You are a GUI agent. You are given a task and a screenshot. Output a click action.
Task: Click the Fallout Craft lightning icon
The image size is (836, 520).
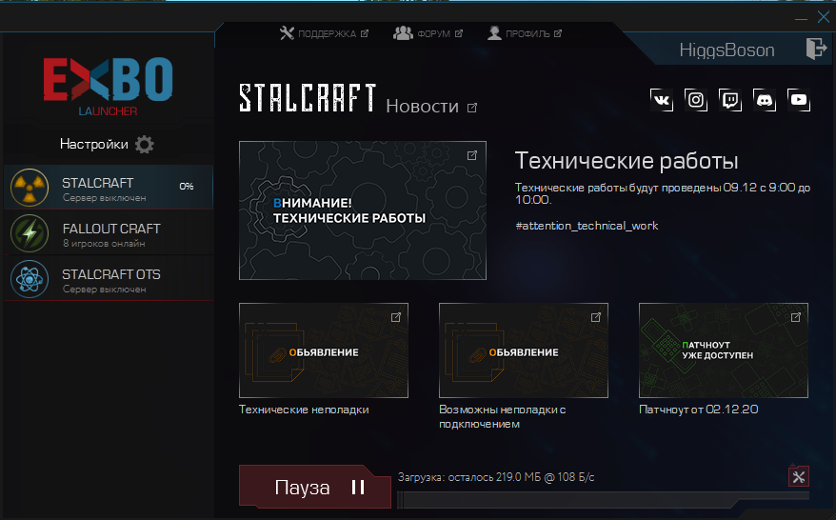tap(30, 233)
